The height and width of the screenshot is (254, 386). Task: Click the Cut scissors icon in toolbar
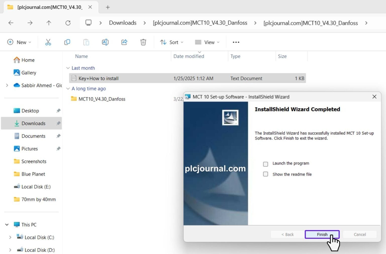[x=48, y=42]
